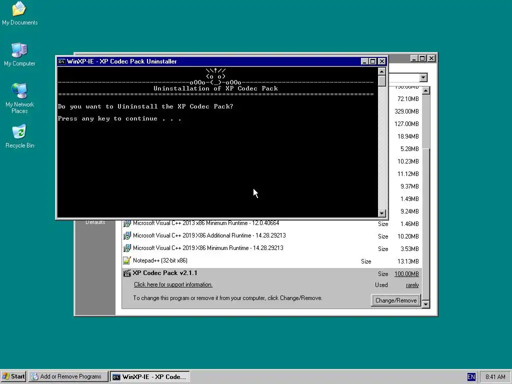Click program list scrollbar down arrow
The image size is (512, 384).
[426, 304]
